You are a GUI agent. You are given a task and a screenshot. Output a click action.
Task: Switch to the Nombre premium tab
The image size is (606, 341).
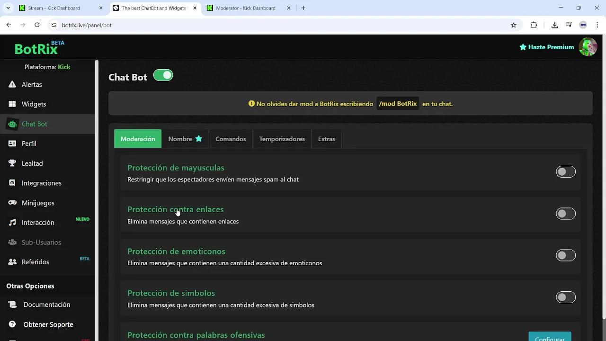click(185, 139)
